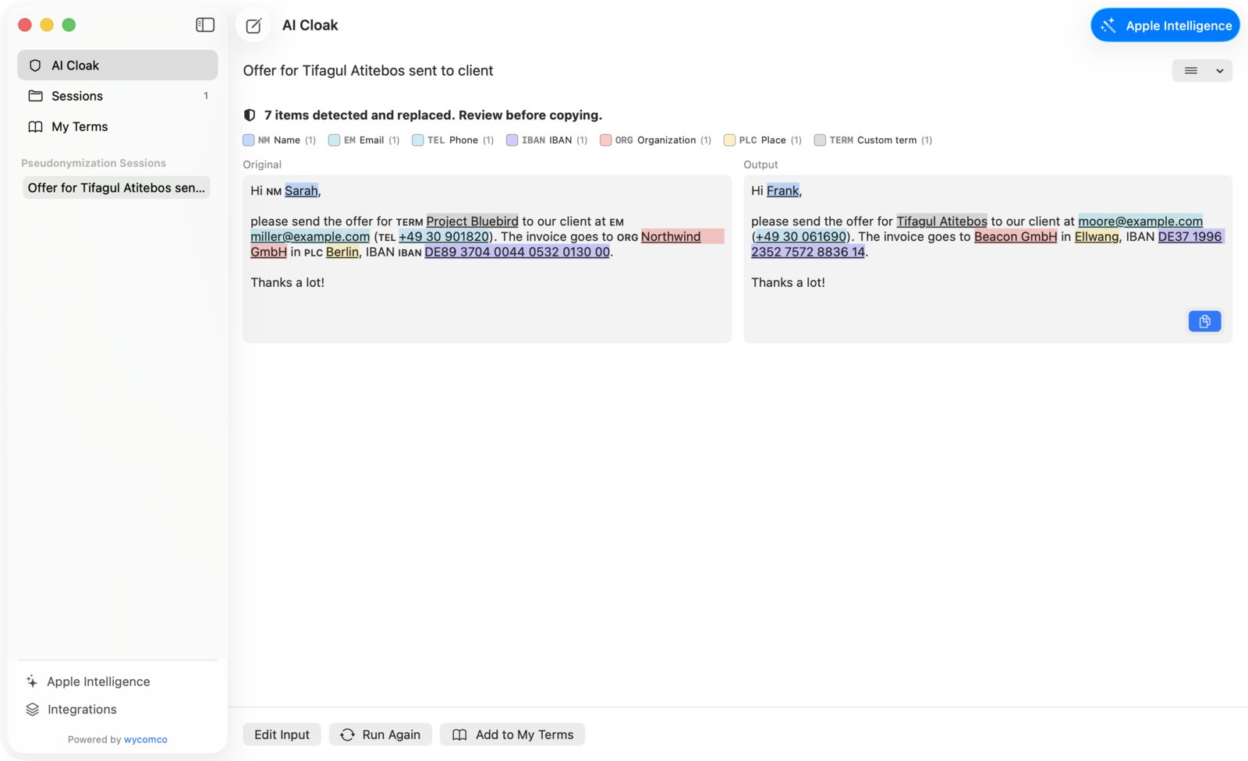Click the sparkle icon on the blue button
1248x761 pixels.
tap(1108, 26)
